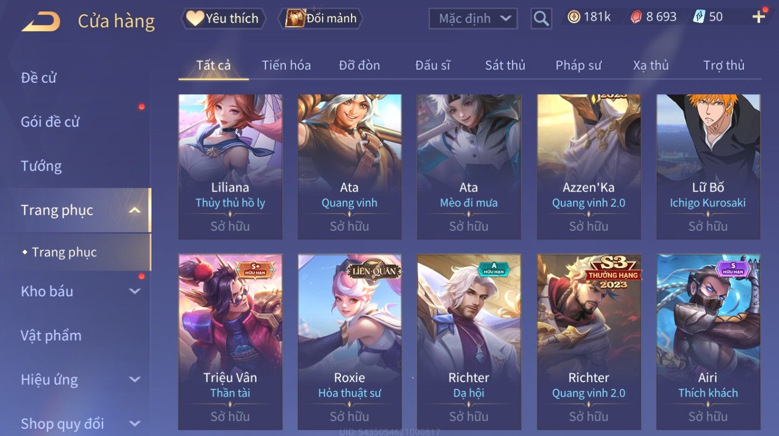Open the Tướng sidebar menu
This screenshot has width=779, height=436.
41,166
